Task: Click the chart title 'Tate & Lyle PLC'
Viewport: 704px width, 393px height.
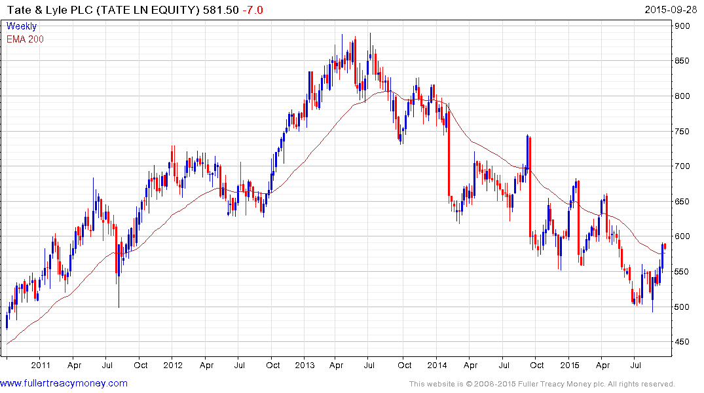Action: [50, 10]
